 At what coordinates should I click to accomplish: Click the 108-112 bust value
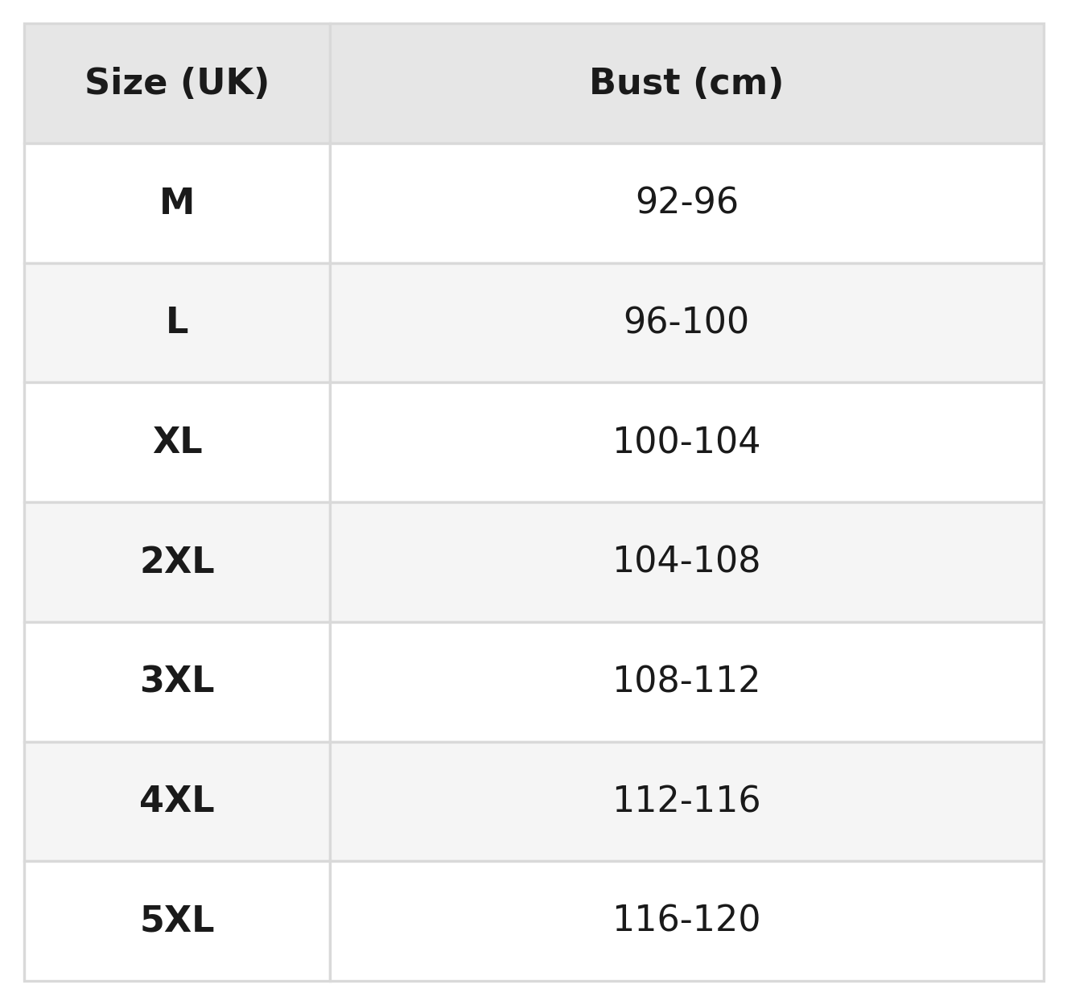[686, 681]
